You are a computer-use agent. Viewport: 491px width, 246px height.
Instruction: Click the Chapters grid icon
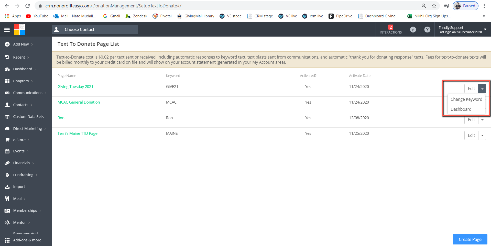pos(7,81)
